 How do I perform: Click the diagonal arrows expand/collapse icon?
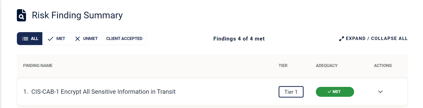click(x=342, y=39)
